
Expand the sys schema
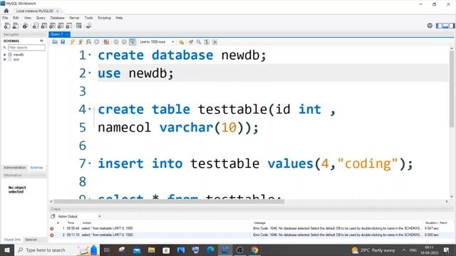coord(5,60)
